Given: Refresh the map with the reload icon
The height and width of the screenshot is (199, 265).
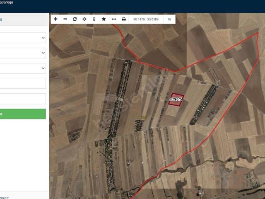Looking at the screenshot, I should [75, 19].
